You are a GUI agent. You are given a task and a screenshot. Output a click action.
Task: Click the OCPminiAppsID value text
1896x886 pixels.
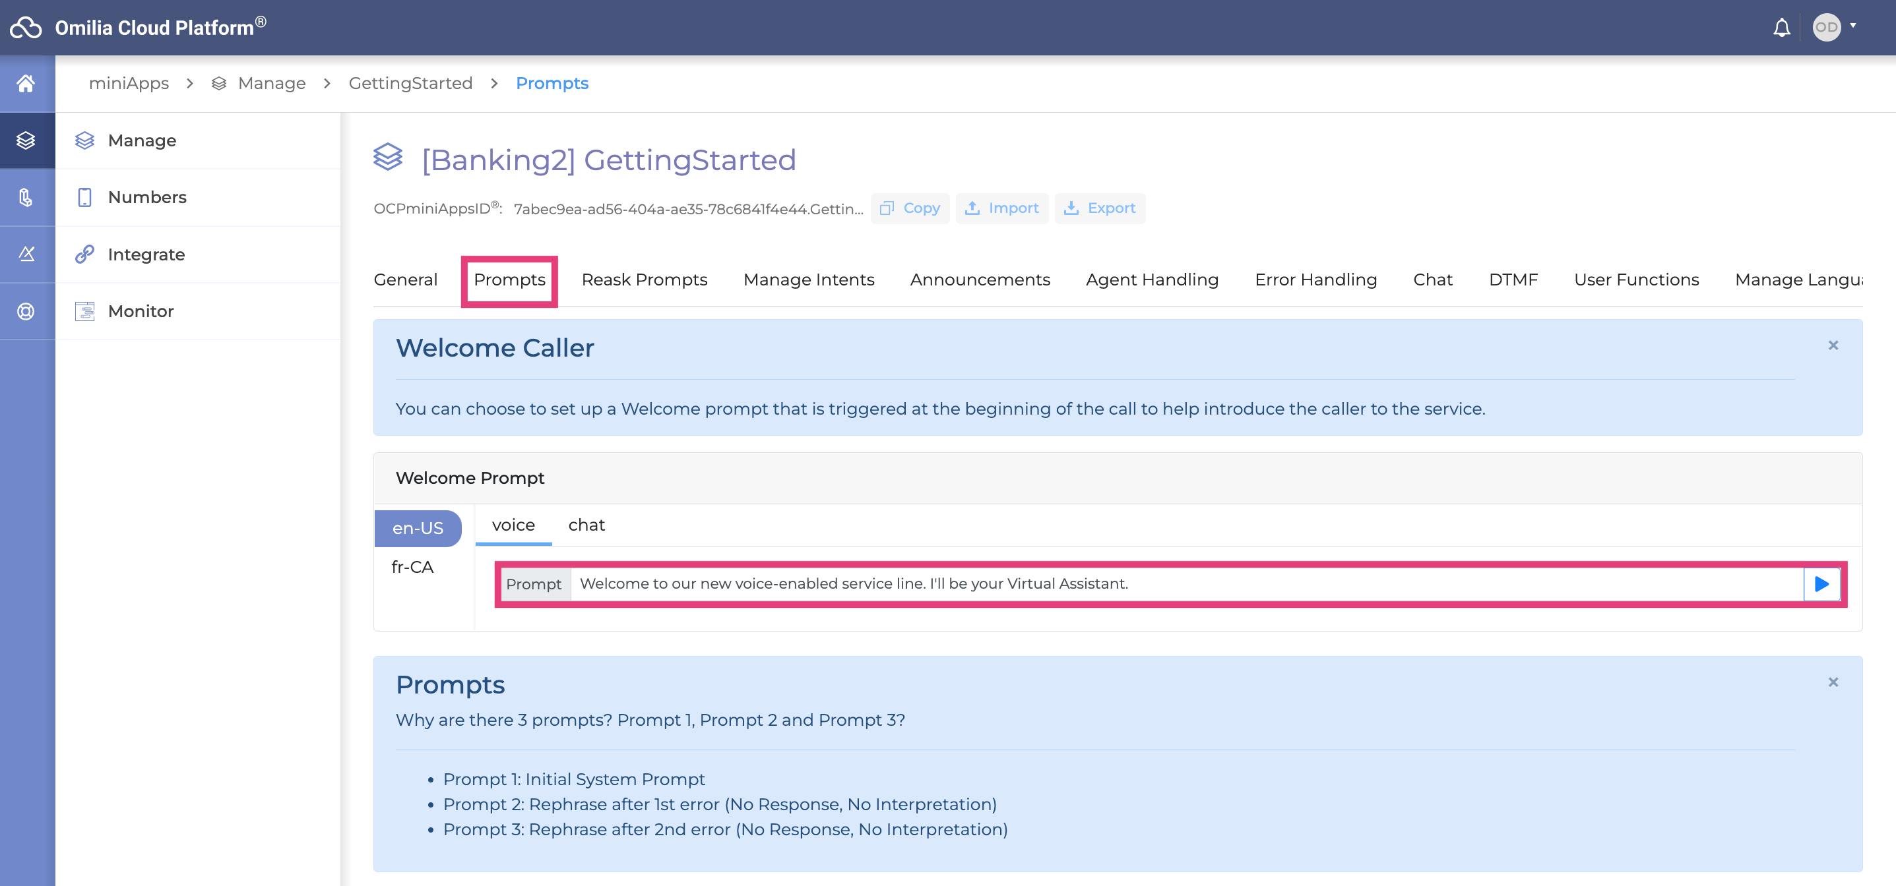[688, 209]
